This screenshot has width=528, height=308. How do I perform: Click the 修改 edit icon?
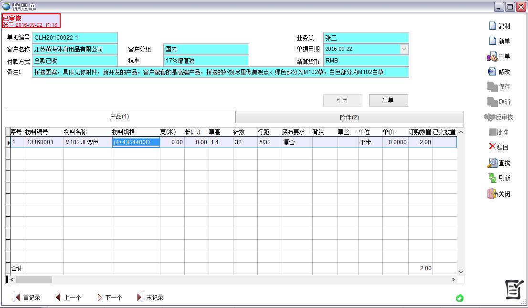click(x=492, y=72)
